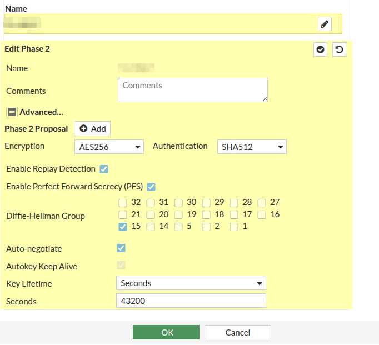
Task: Open the Encryption AES256 dropdown
Action: coord(109,147)
